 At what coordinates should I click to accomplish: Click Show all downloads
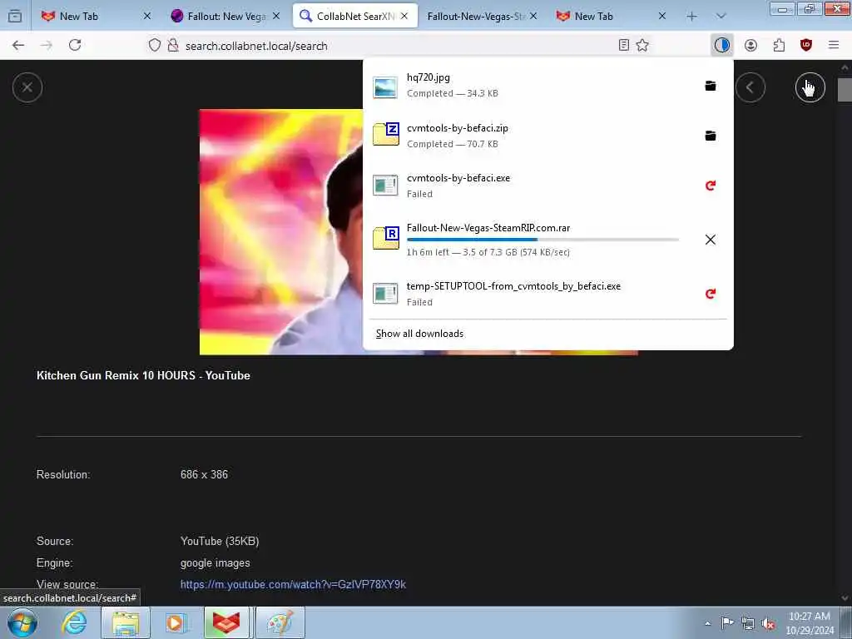click(x=419, y=334)
